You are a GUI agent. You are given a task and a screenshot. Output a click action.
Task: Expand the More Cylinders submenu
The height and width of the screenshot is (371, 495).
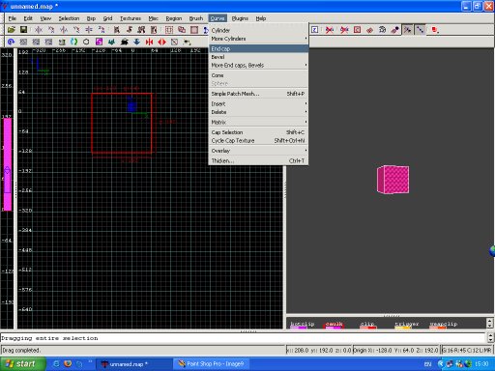click(x=258, y=39)
